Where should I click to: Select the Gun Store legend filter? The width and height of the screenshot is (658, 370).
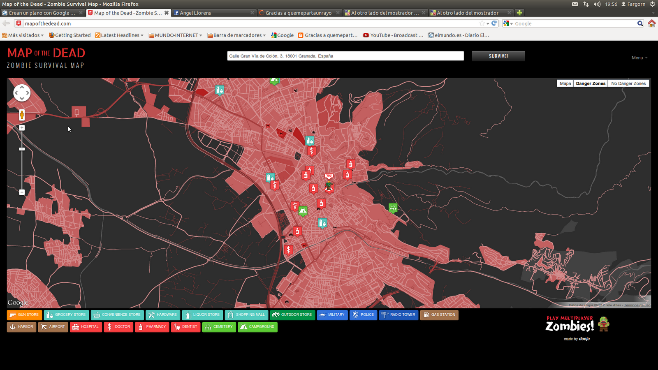coord(24,315)
